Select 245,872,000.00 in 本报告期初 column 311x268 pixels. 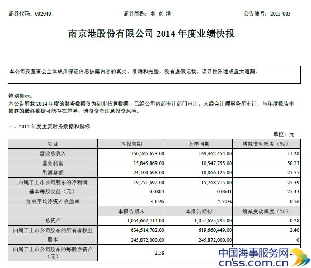coord(215,240)
